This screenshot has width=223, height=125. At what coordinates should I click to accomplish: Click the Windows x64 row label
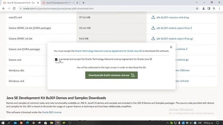[x=16, y=81]
